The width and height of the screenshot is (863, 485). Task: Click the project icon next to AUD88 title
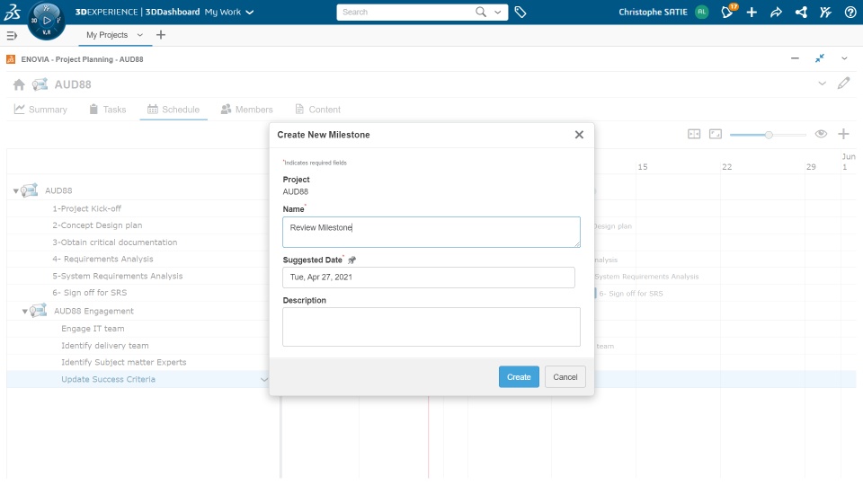[x=40, y=84]
